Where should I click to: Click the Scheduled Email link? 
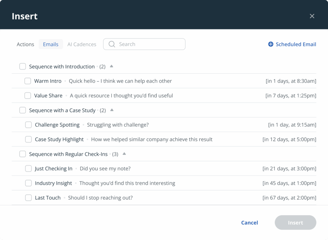[x=295, y=44]
